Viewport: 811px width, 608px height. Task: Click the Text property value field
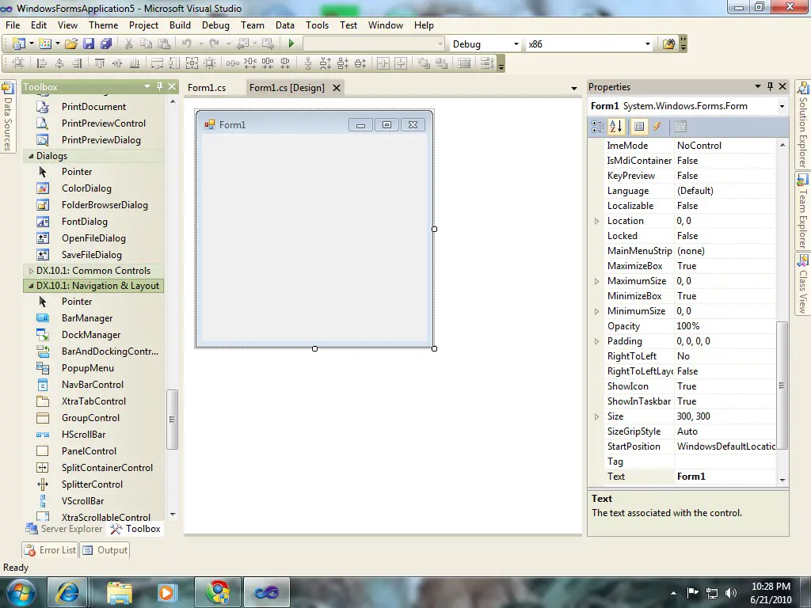[725, 477]
